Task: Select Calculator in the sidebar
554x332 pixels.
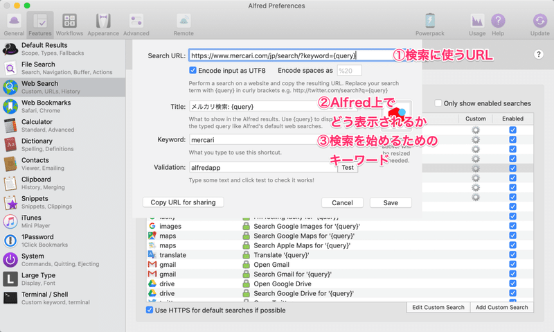Action: pos(63,125)
